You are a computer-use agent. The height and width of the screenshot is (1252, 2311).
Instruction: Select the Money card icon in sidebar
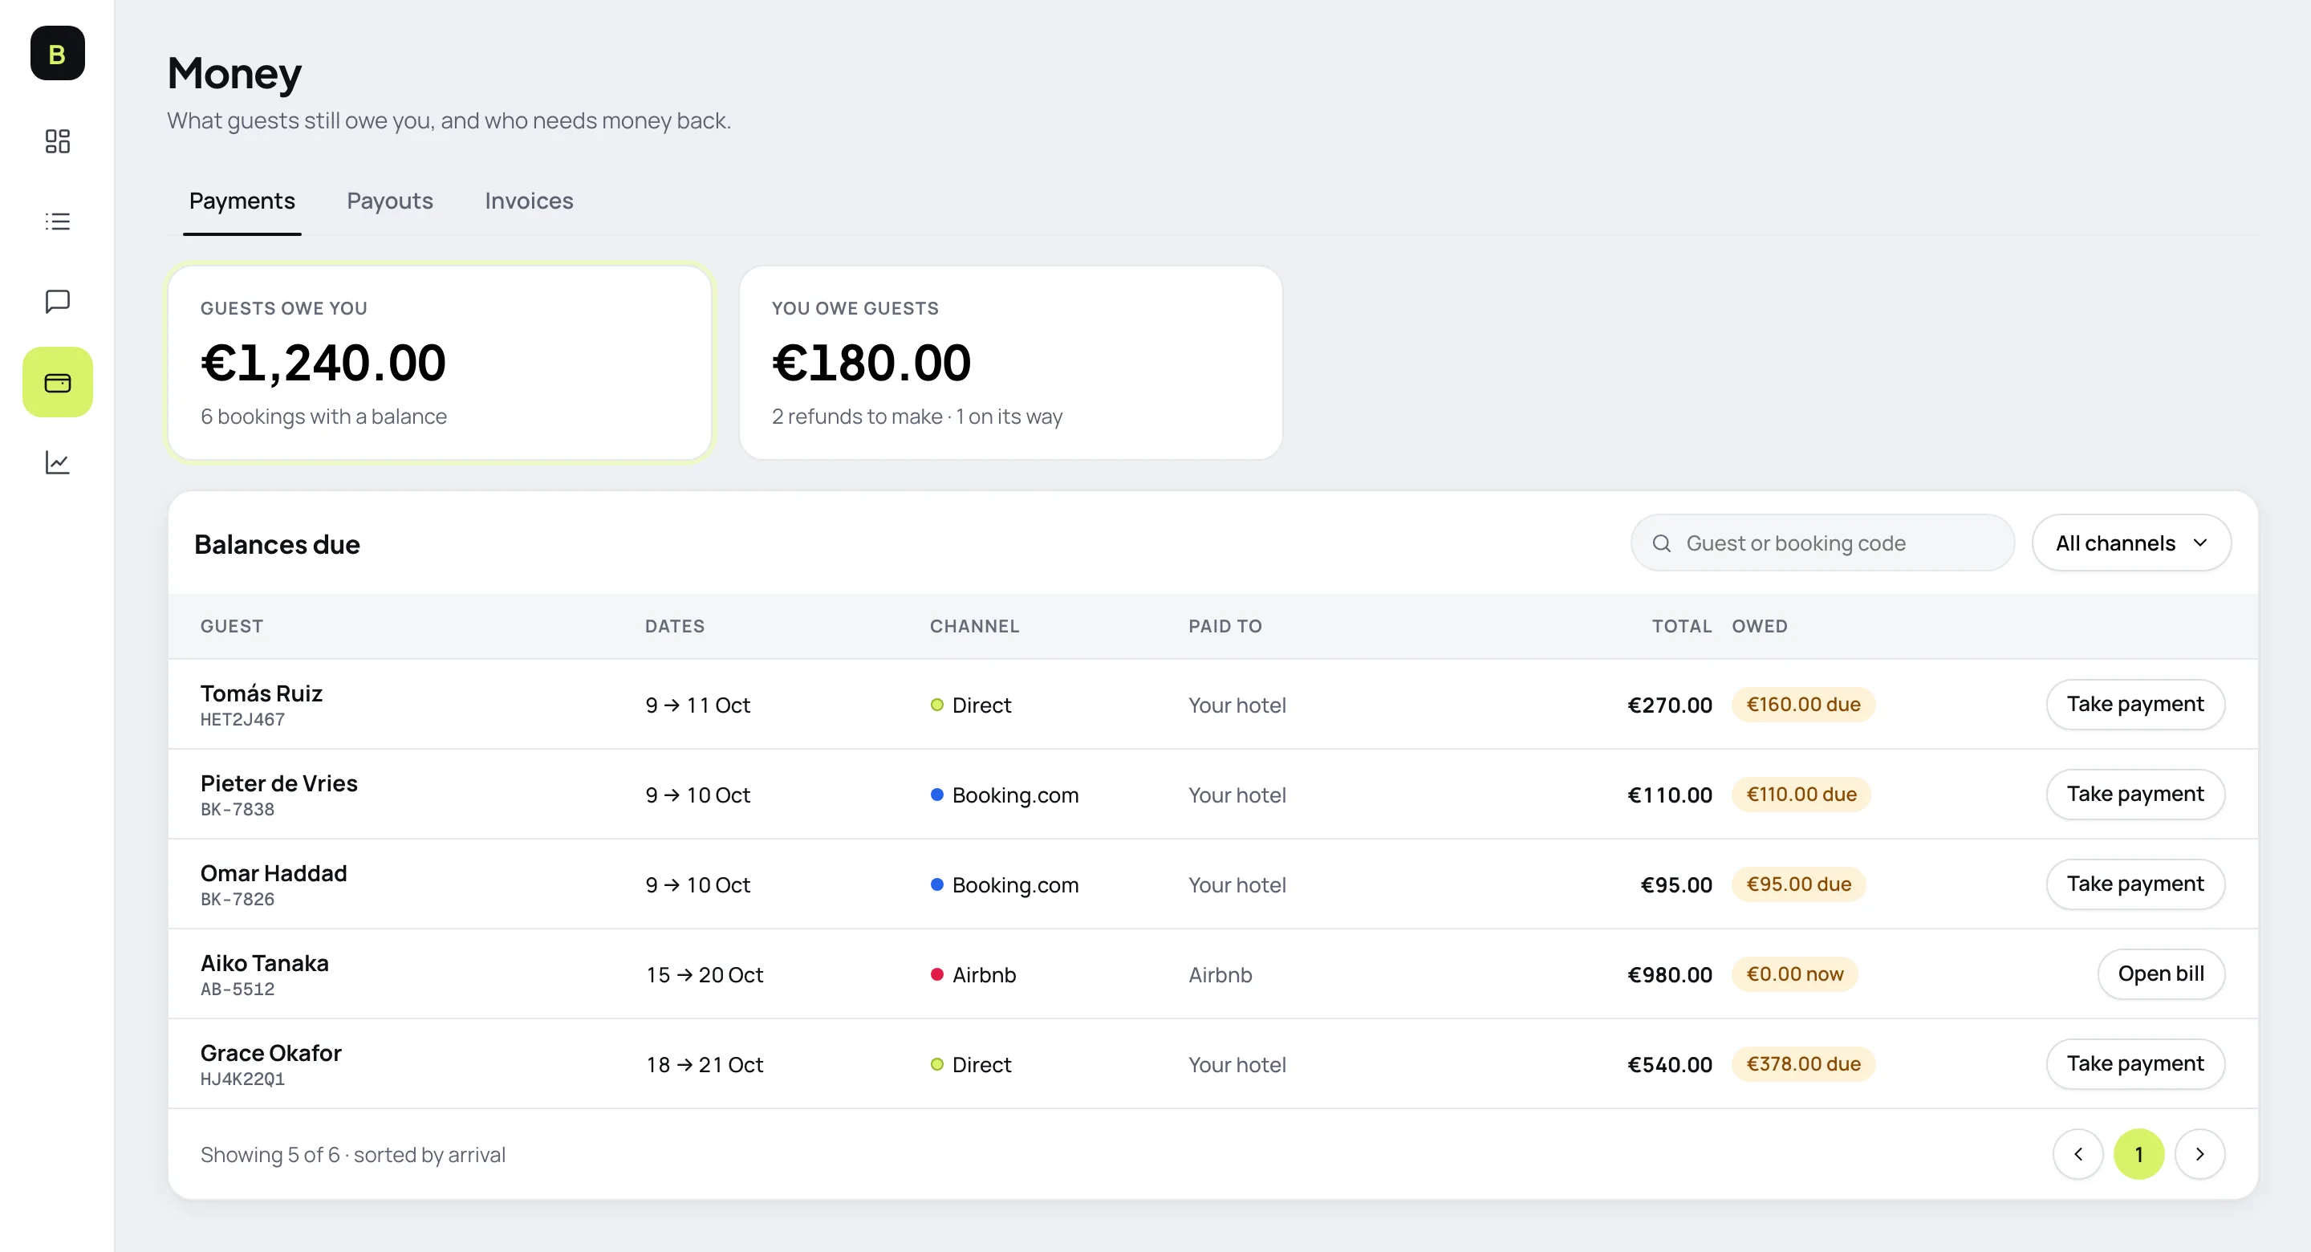[x=58, y=382]
